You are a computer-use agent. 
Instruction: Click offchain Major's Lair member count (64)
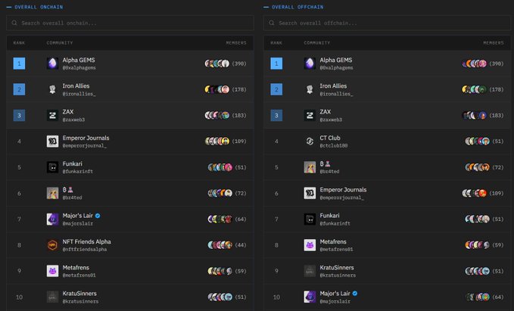pos(498,297)
